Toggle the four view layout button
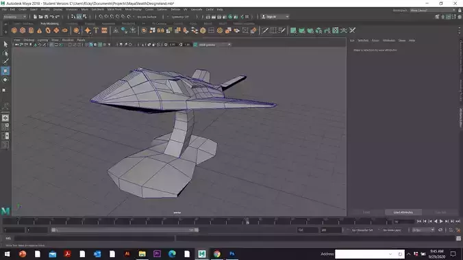463x260 pixels. point(5,127)
